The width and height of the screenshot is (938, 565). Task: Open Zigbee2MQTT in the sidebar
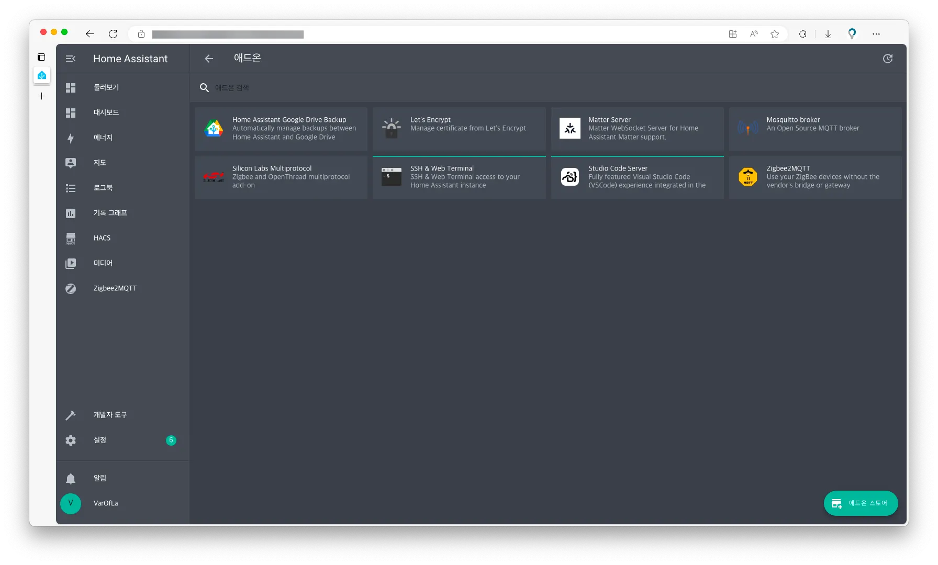[123, 288]
